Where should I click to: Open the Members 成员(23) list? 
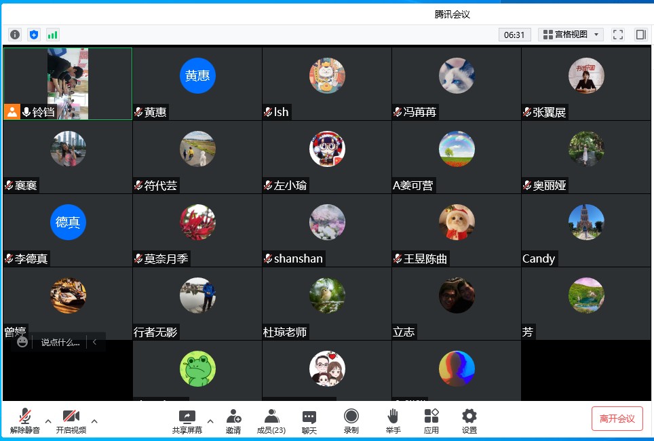(271, 421)
